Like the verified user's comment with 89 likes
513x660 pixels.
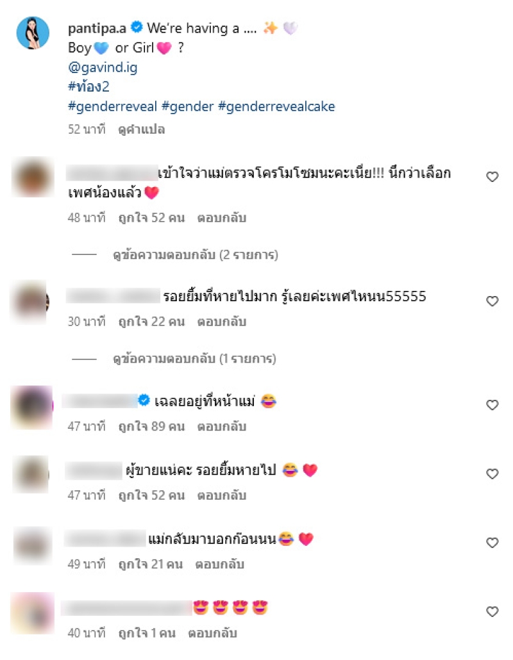click(x=492, y=405)
